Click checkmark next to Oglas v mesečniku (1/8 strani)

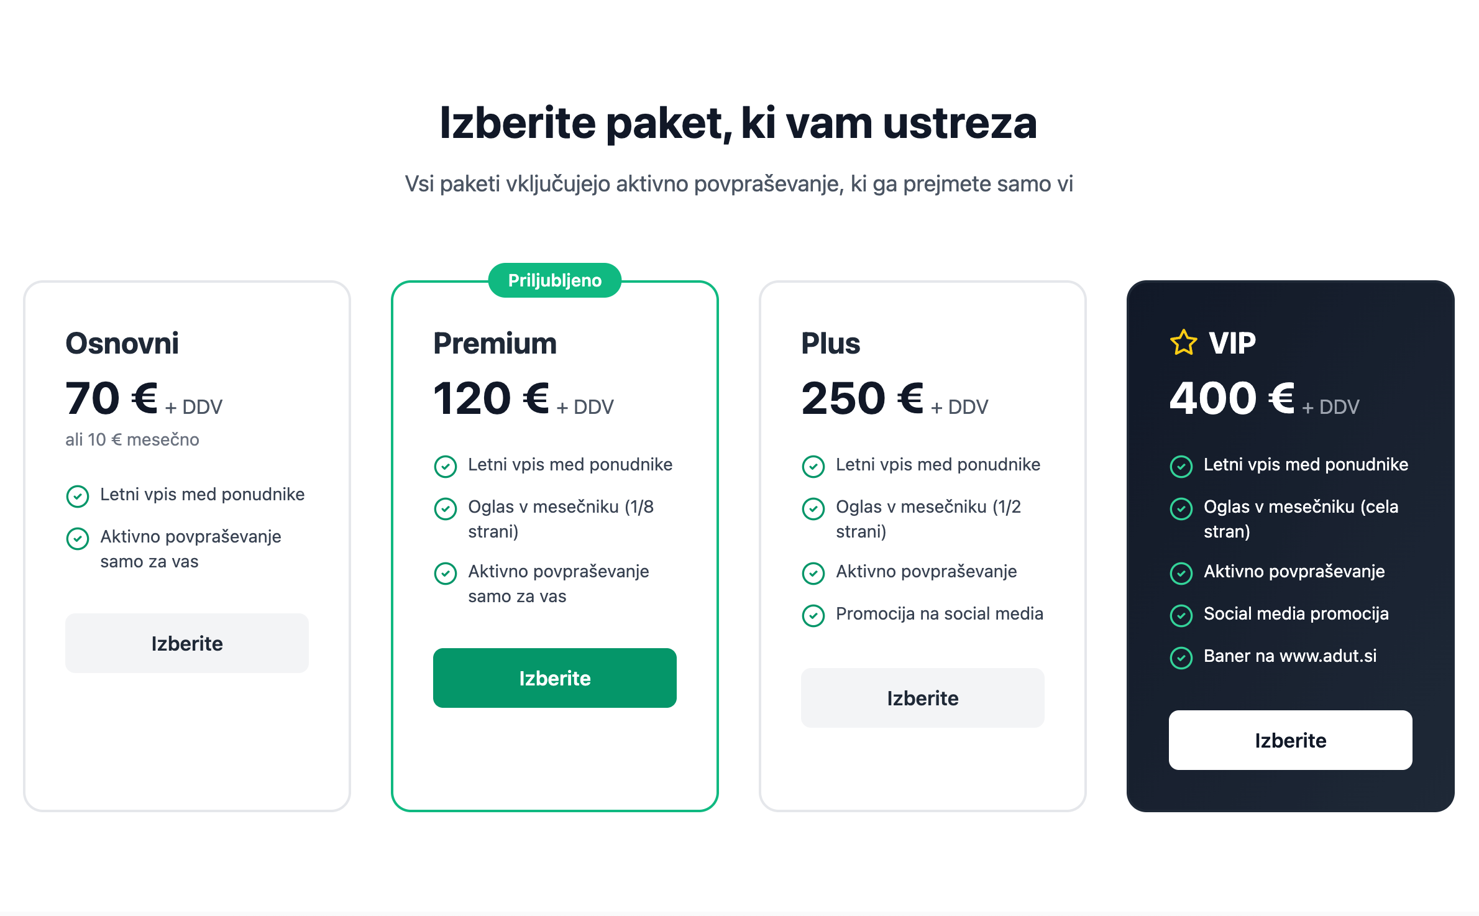[445, 508]
